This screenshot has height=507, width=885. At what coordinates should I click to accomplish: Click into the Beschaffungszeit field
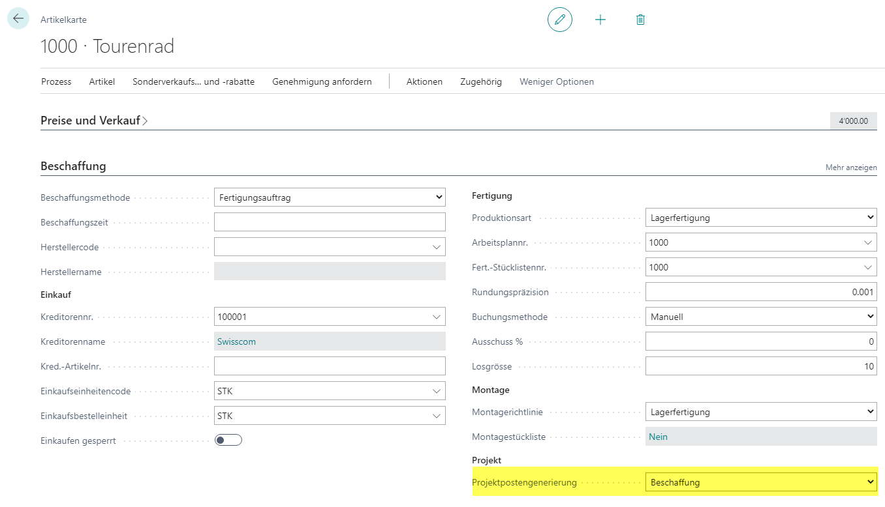330,222
